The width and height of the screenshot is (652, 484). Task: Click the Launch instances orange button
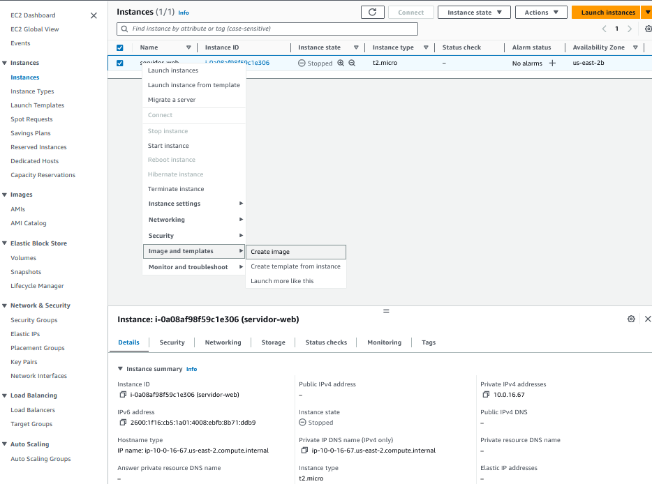[607, 12]
